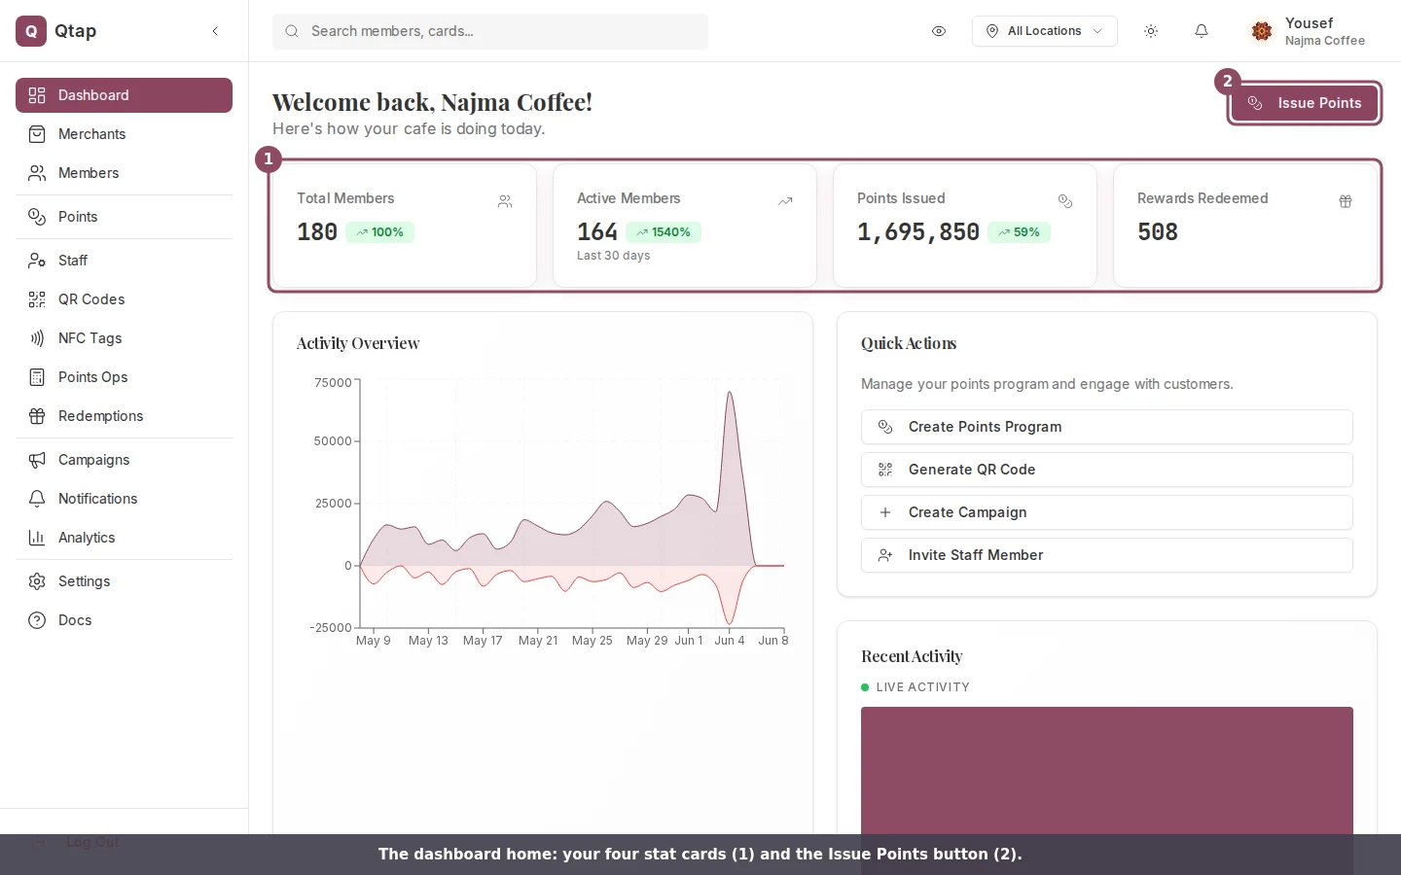This screenshot has height=875, width=1401.
Task: Click the Najma Coffee avatar image
Action: click(1262, 31)
